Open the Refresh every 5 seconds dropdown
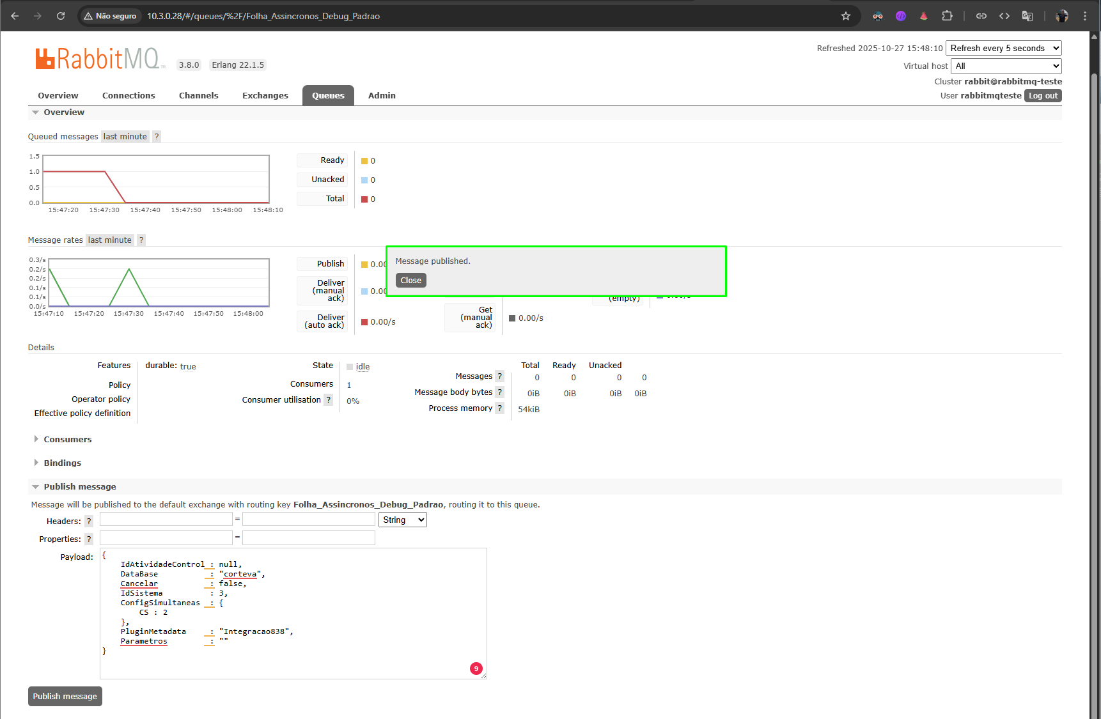Viewport: 1101px width, 719px height. (1004, 48)
